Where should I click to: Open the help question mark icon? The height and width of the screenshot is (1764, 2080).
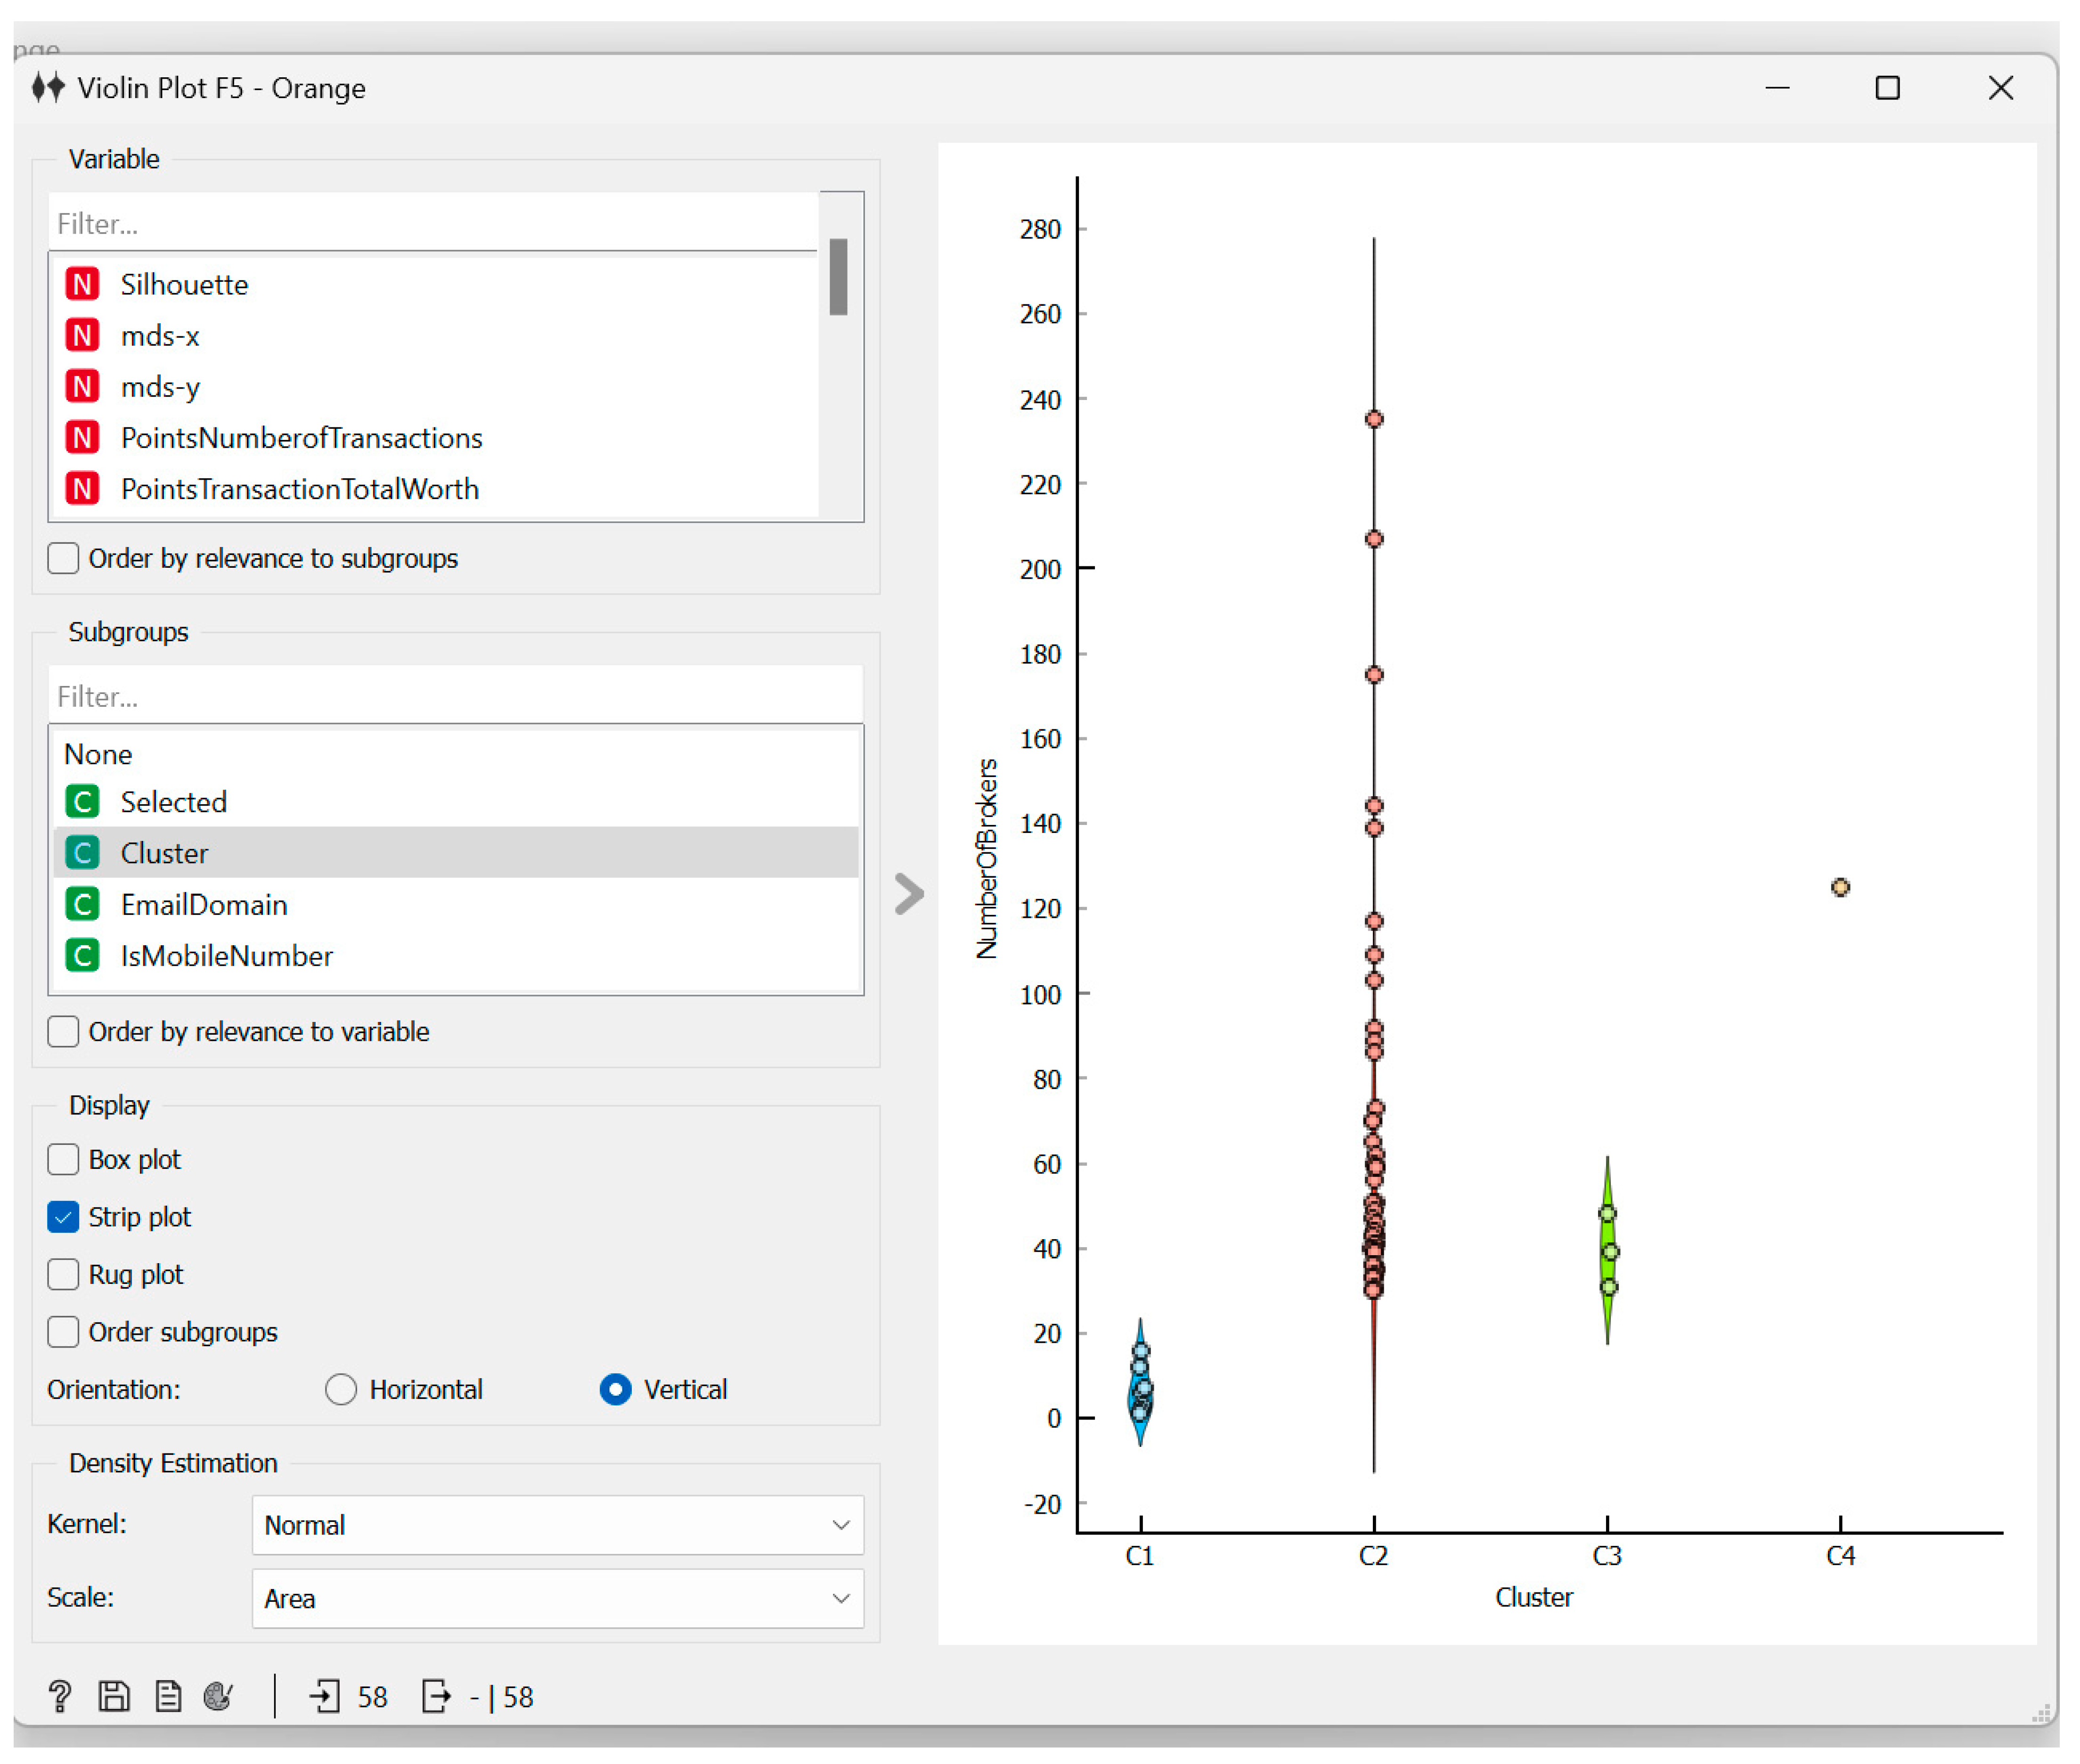coord(59,1697)
